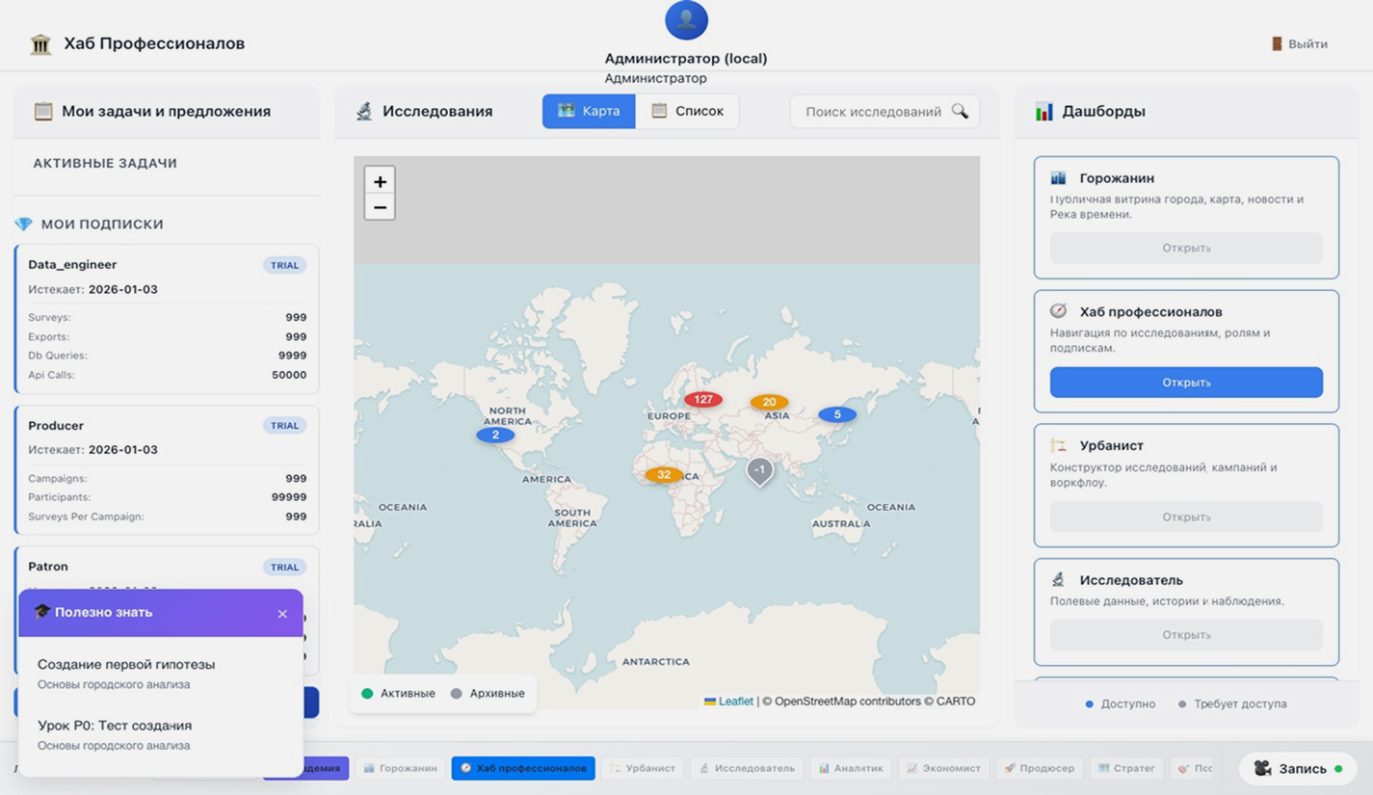The height and width of the screenshot is (795, 1373).
Task: Click Выйти to log out
Action: point(1299,43)
